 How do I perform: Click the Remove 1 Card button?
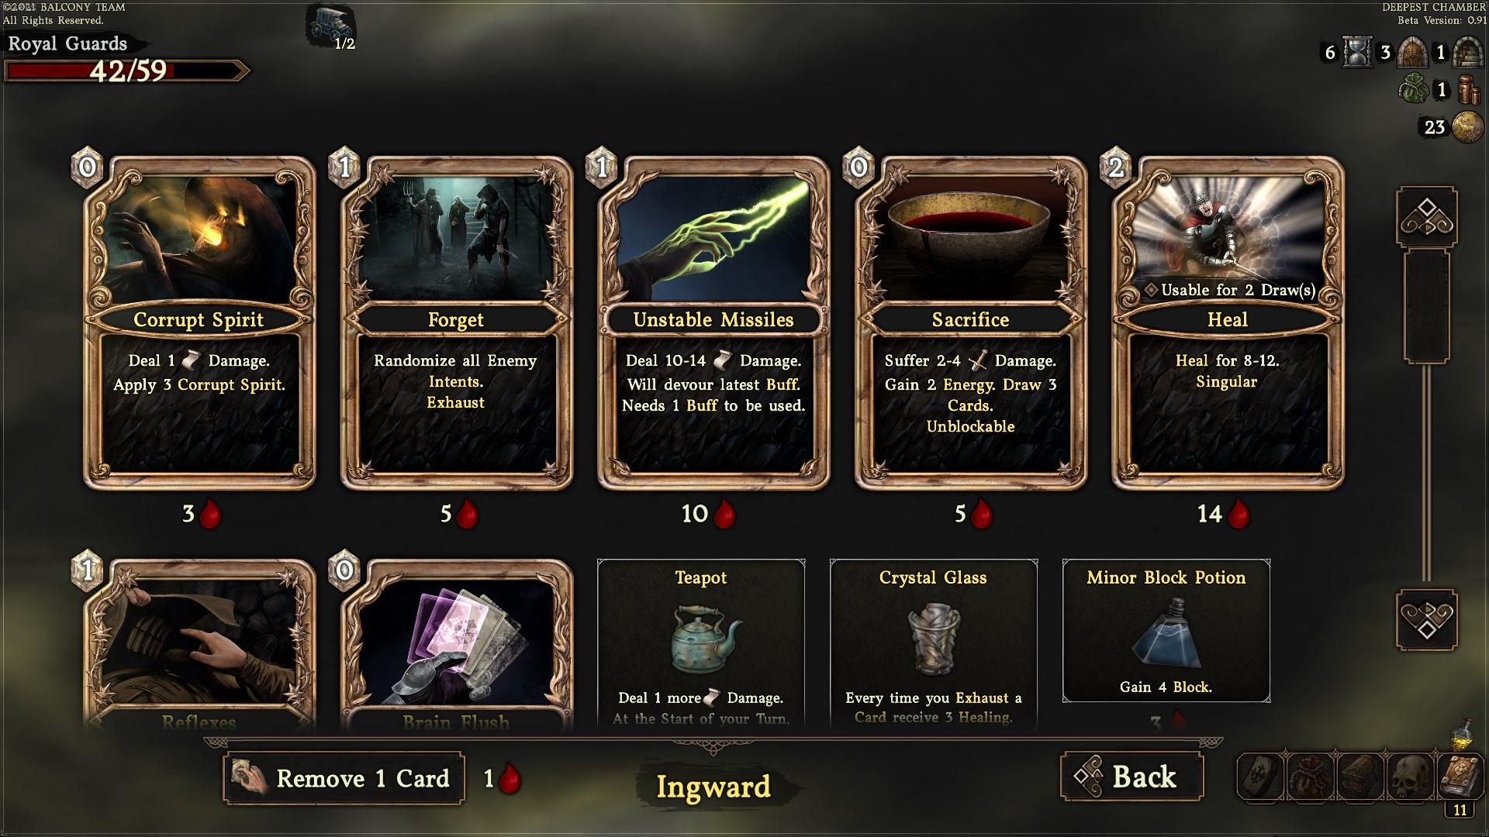[x=344, y=778]
